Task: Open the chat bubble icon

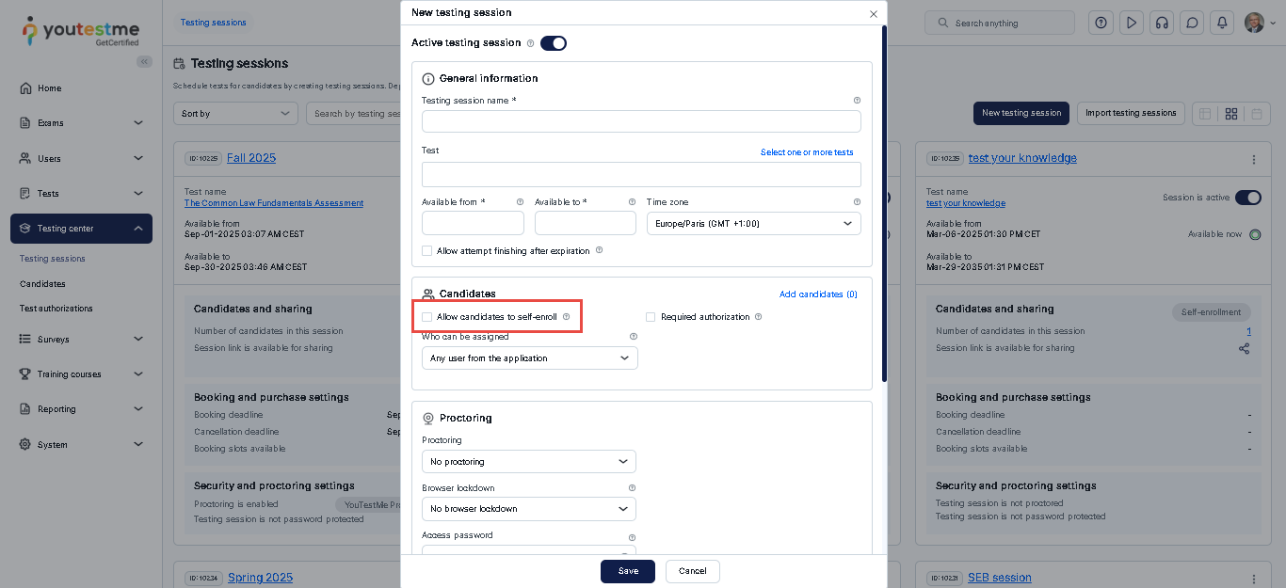Action: click(x=1192, y=23)
